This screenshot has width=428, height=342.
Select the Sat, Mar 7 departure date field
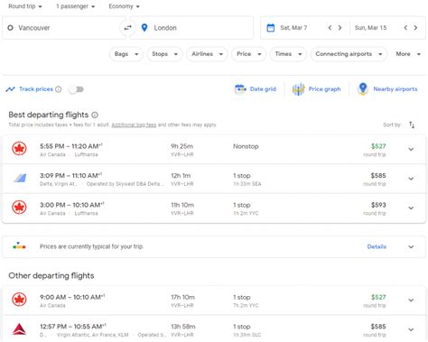coord(293,28)
